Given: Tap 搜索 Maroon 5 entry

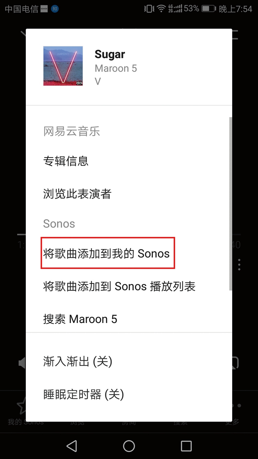Looking at the screenshot, I should 80,319.
